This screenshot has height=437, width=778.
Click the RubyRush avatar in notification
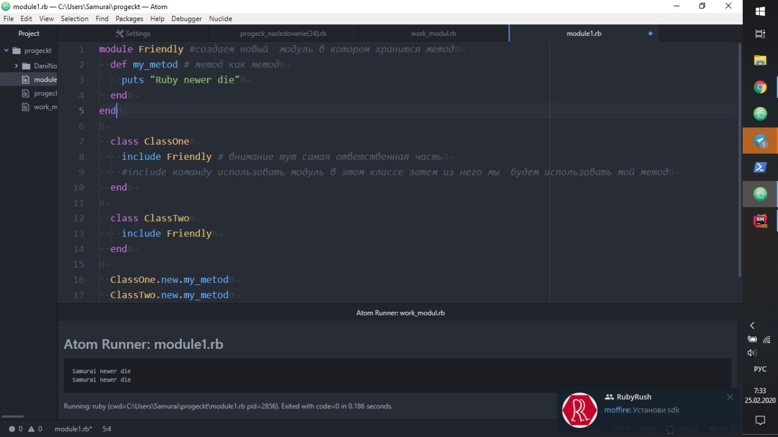(x=579, y=410)
